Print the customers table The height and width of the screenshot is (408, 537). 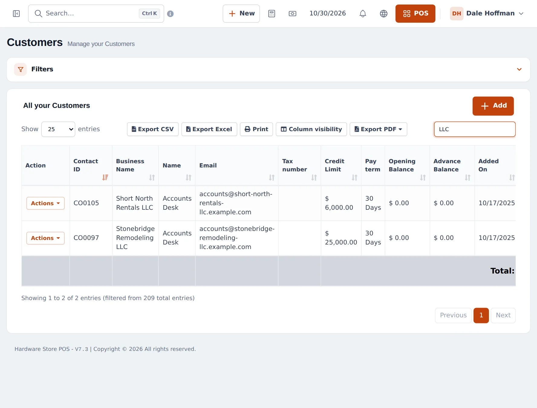[x=256, y=129]
